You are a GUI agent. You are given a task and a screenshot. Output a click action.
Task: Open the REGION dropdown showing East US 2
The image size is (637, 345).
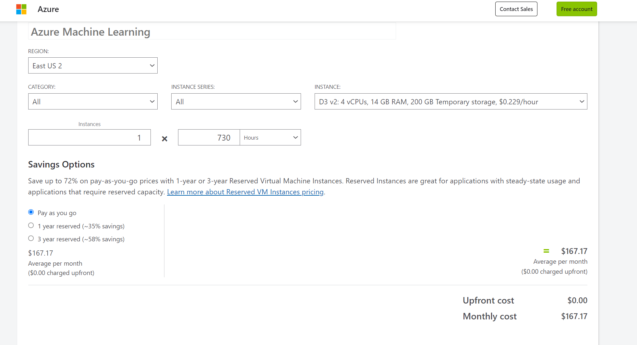pos(93,65)
